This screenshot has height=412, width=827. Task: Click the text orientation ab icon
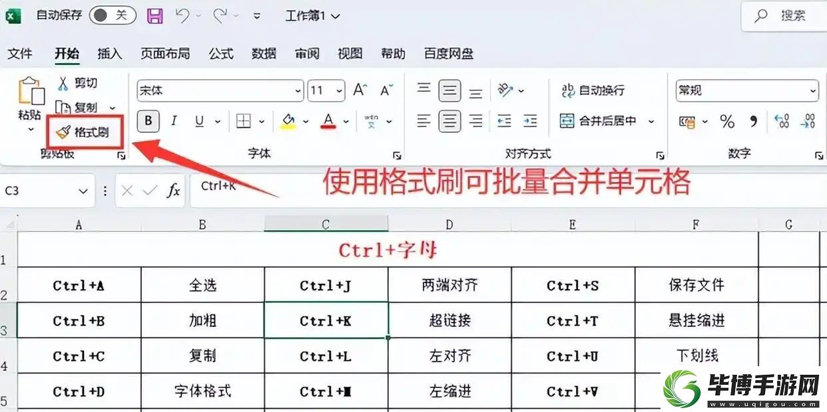(505, 90)
